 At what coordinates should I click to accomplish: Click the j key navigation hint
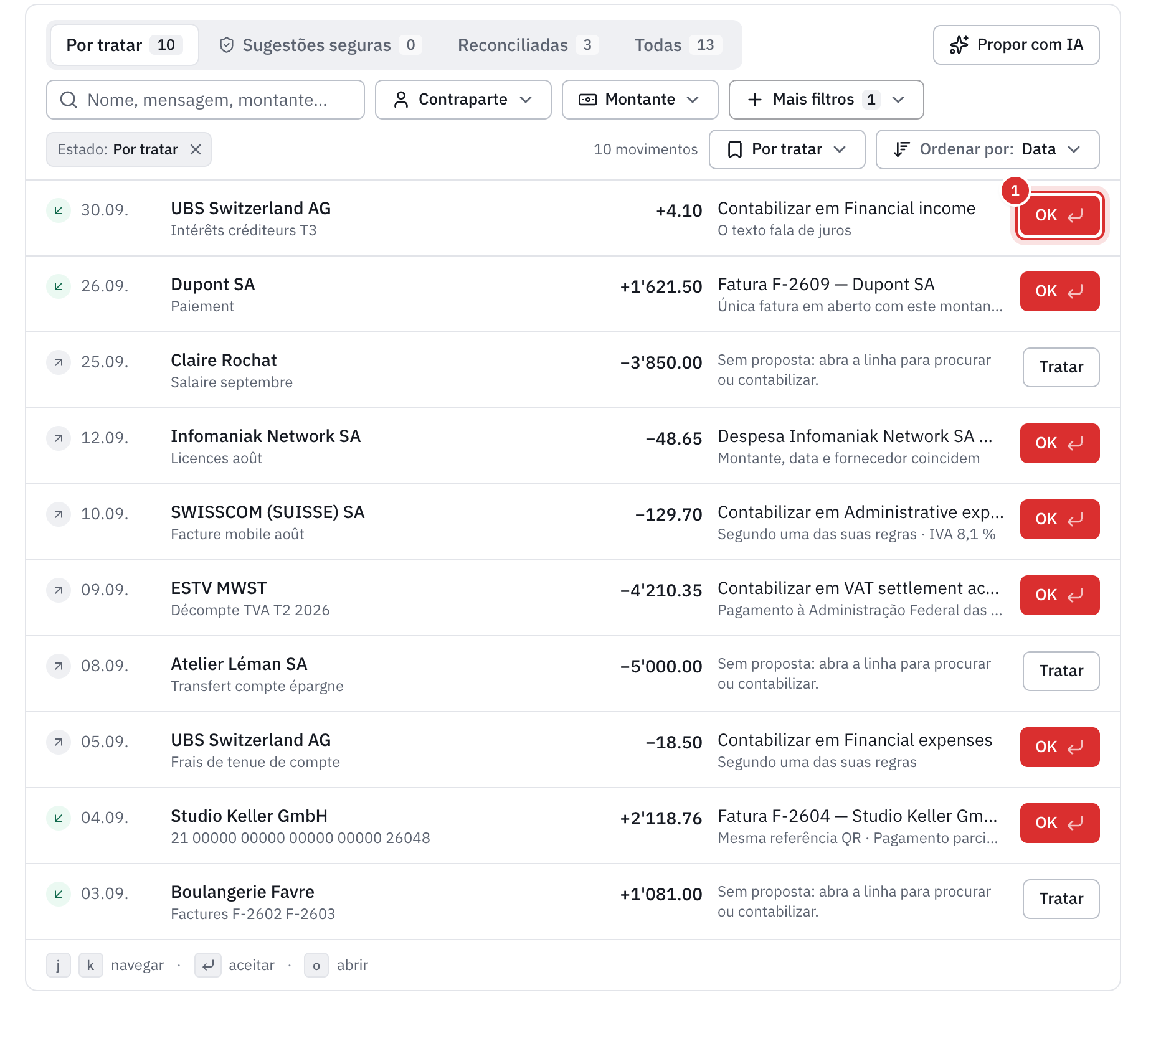(x=59, y=965)
